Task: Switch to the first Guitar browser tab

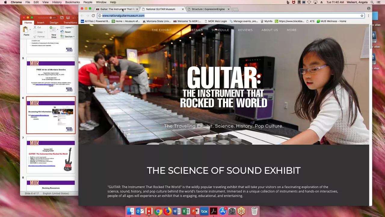Action: (117, 9)
